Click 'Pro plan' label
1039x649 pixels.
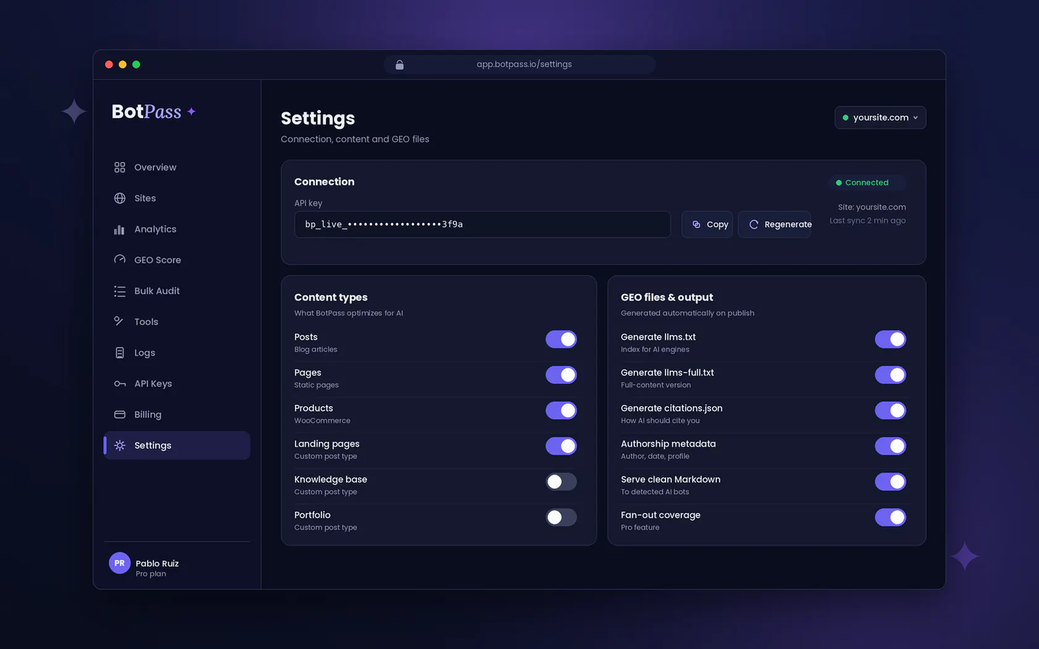[151, 574]
